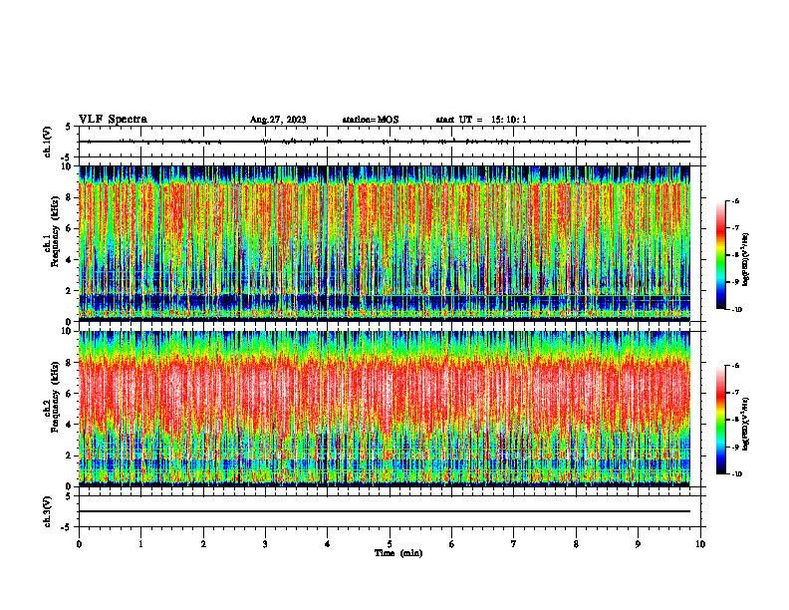Click the "ch.1(V)" waveform axis label
The image size is (789, 610).
point(48,142)
